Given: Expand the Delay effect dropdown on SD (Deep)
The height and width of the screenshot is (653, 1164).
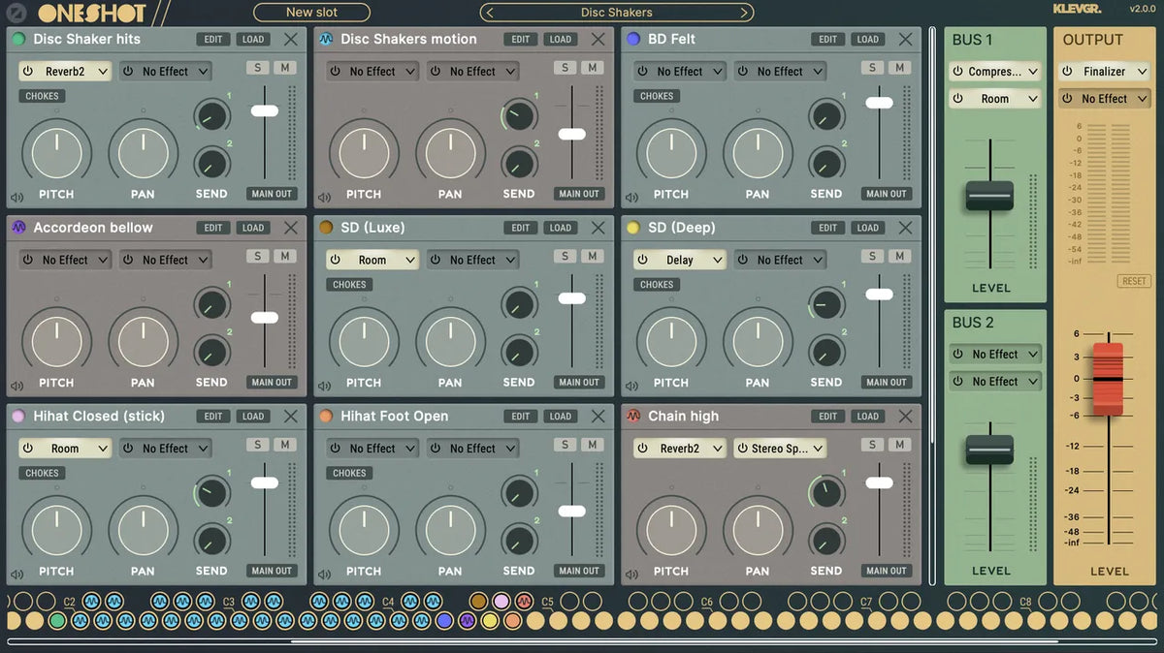Looking at the screenshot, I should pos(689,260).
